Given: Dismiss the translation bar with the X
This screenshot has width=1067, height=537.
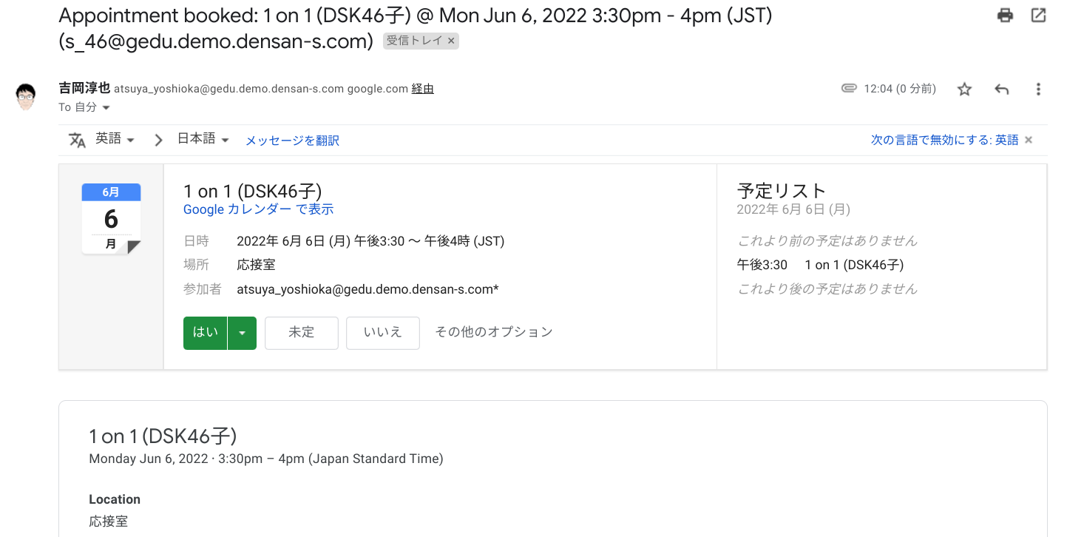Looking at the screenshot, I should tap(1029, 140).
